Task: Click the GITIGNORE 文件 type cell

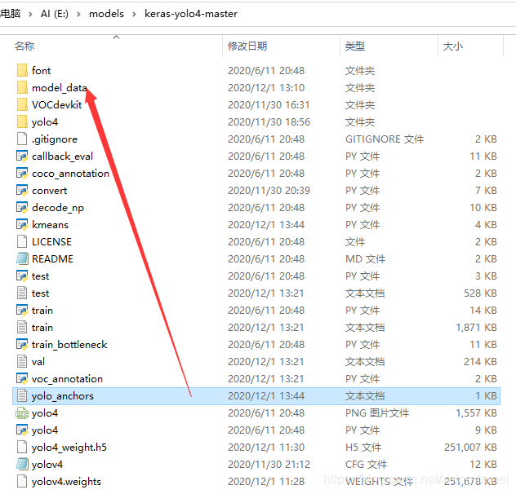Action: [385, 139]
